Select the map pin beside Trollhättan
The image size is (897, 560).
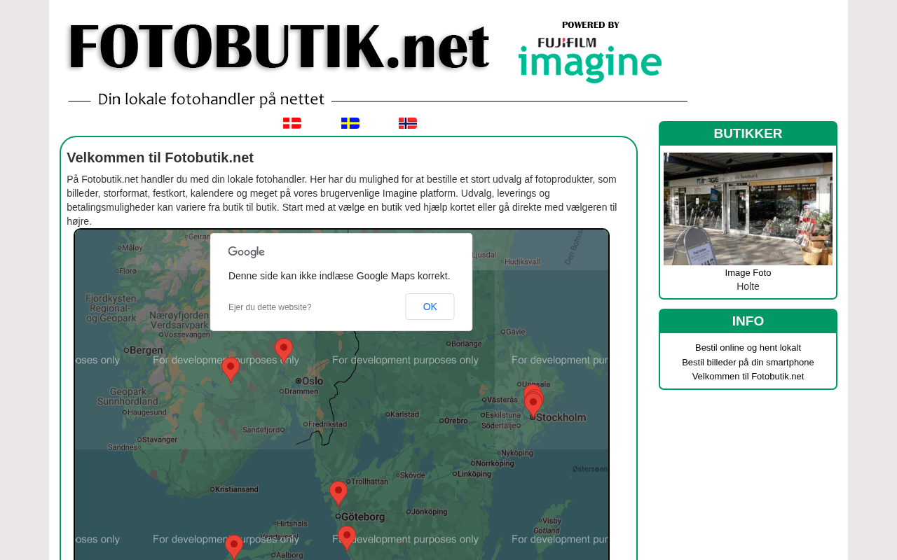338,493
